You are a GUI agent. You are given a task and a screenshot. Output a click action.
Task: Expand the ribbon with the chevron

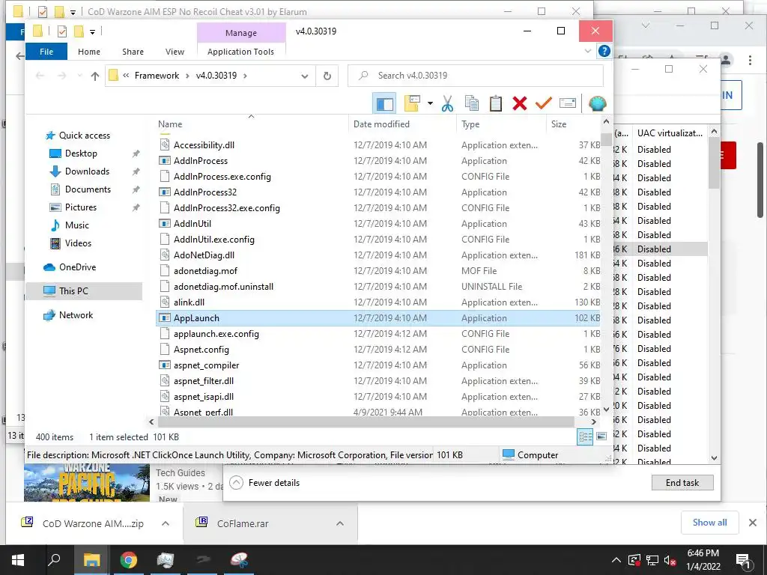[587, 51]
